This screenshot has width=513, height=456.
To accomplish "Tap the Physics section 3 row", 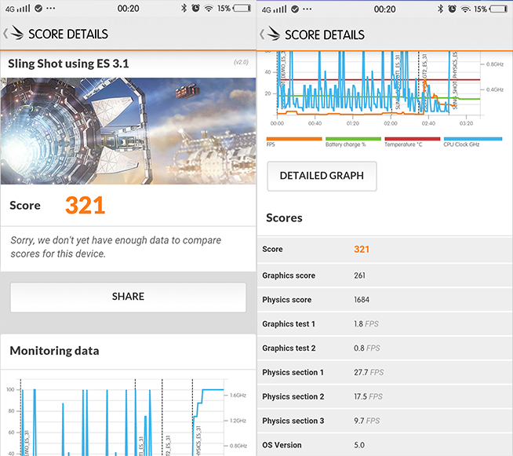I will (384, 421).
